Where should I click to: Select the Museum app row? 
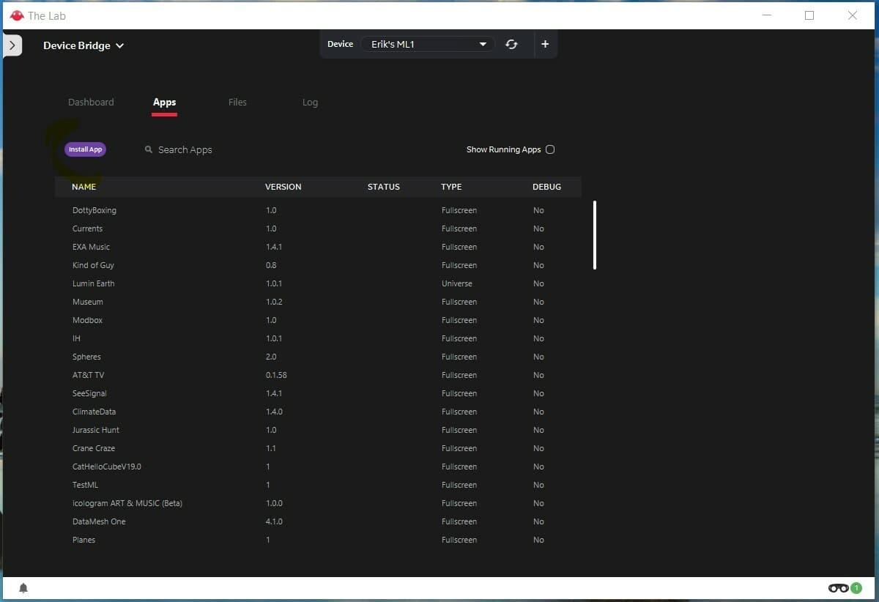pos(318,302)
